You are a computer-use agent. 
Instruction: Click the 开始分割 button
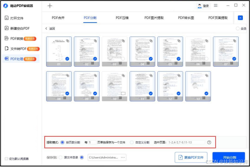click(229, 157)
